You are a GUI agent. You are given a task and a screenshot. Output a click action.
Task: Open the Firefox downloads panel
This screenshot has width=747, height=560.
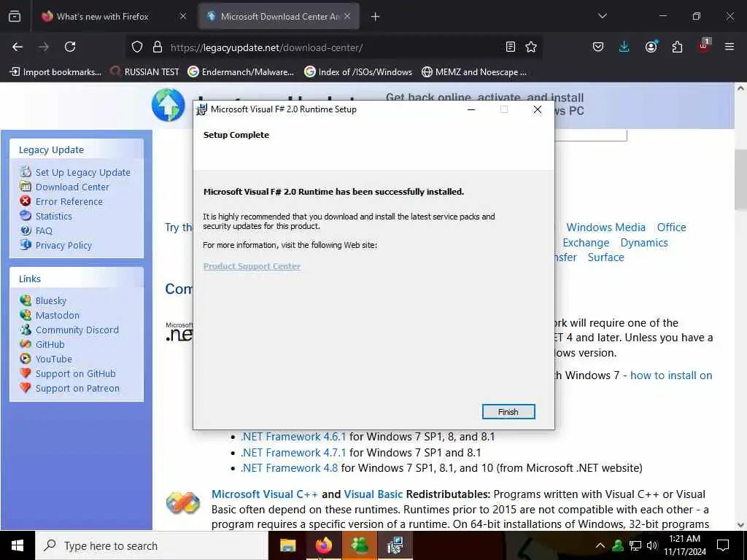pos(624,47)
